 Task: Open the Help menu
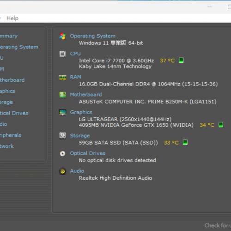12,18
